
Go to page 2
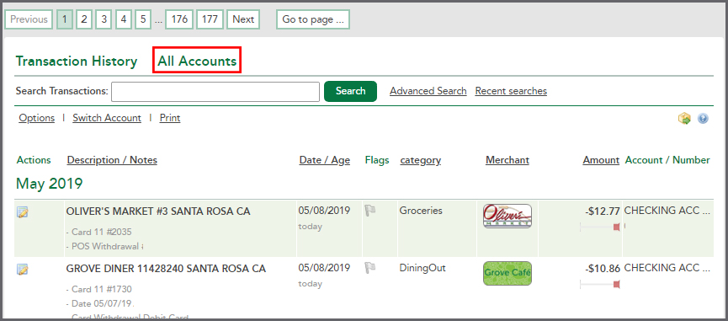(84, 19)
